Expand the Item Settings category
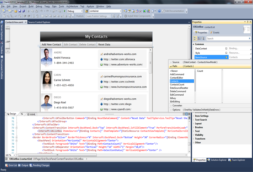The image size is (253, 172). coord(194,116)
